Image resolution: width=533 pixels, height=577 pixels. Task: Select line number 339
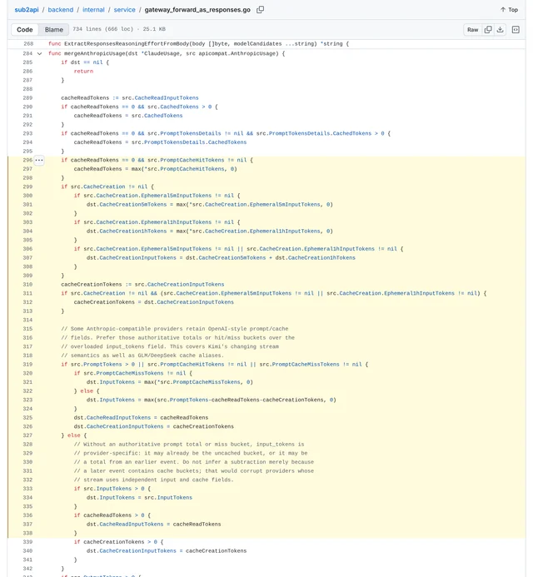[x=27, y=542]
